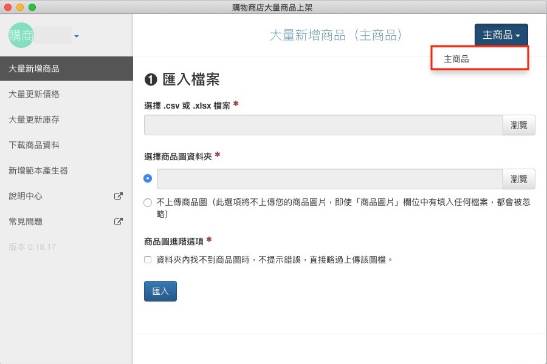Click external link icon beside 說明中心
Image resolution: width=547 pixels, height=364 pixels.
pyautogui.click(x=119, y=196)
